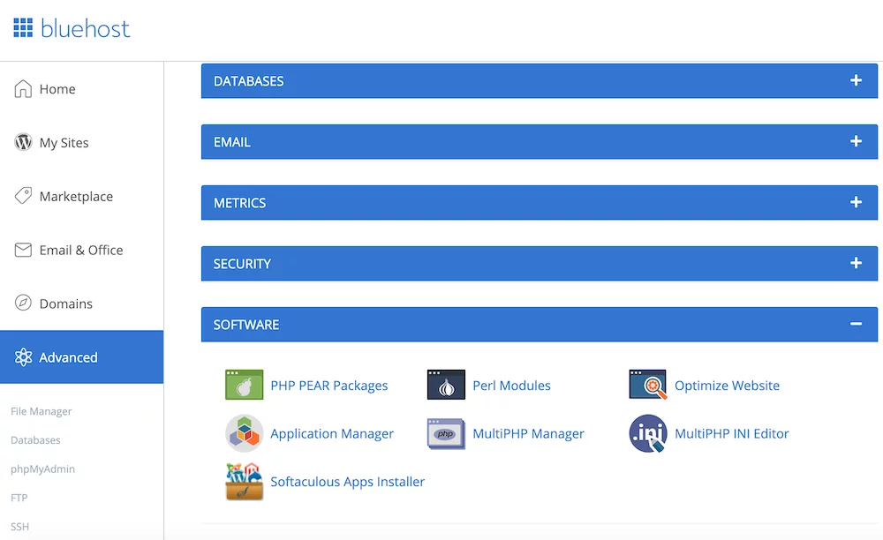The width and height of the screenshot is (883, 540).
Task: Click the Optimize Website link
Action: tap(727, 386)
